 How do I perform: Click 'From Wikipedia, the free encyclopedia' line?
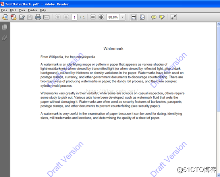68,57
